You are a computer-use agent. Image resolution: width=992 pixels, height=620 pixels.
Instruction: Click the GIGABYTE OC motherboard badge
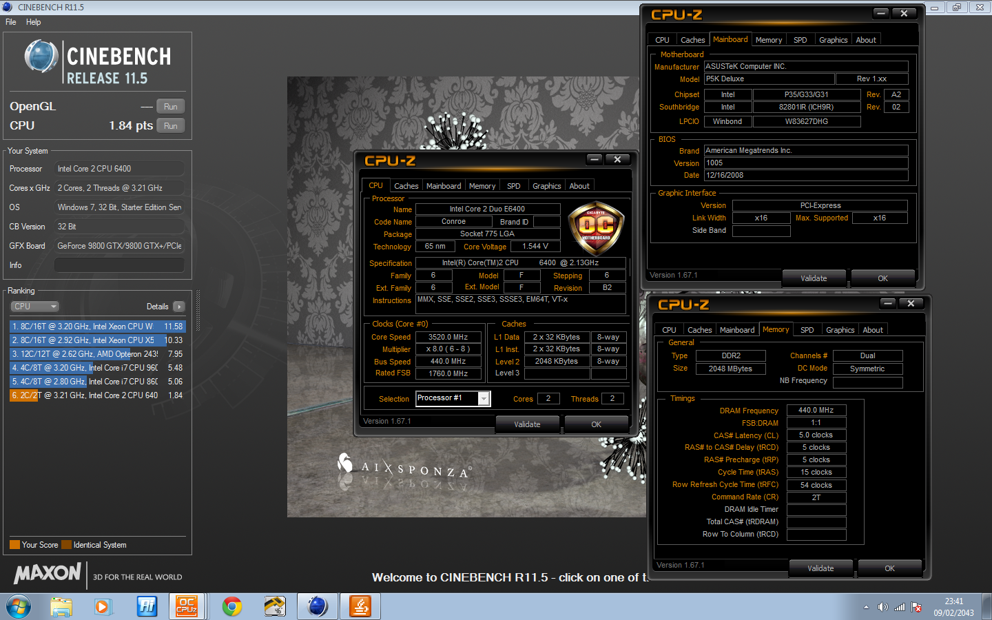point(596,229)
